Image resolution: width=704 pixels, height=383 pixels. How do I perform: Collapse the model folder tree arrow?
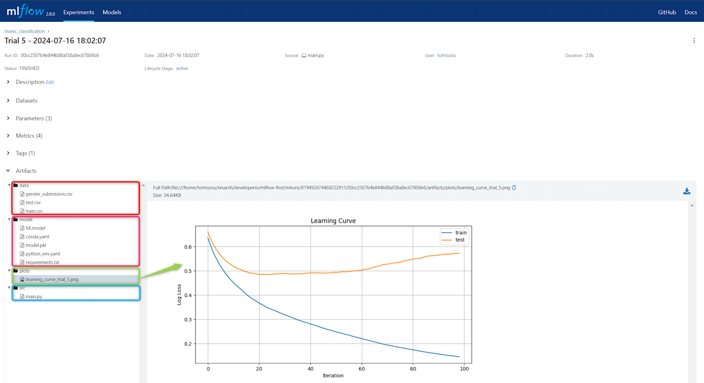(9, 219)
